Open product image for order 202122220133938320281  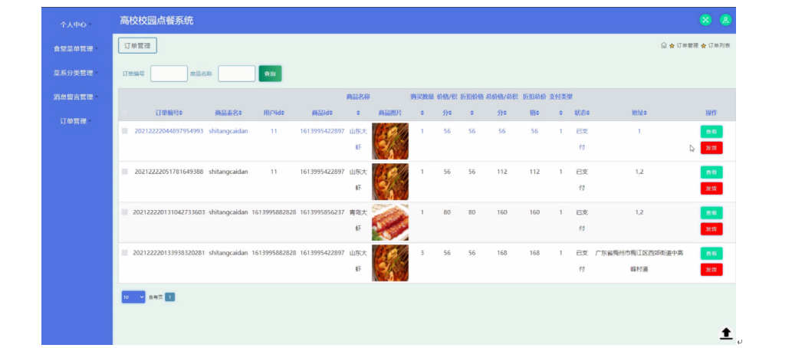click(390, 263)
